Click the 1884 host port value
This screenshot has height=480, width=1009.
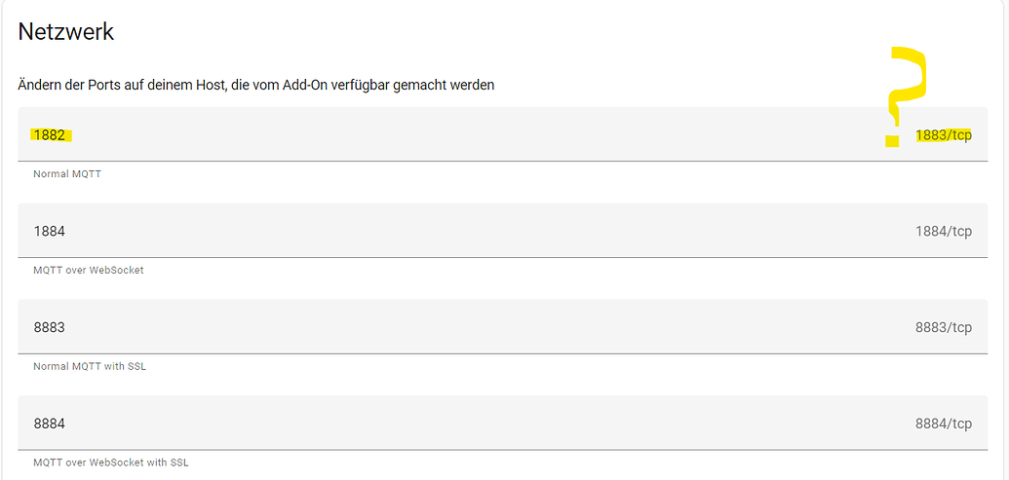point(50,232)
